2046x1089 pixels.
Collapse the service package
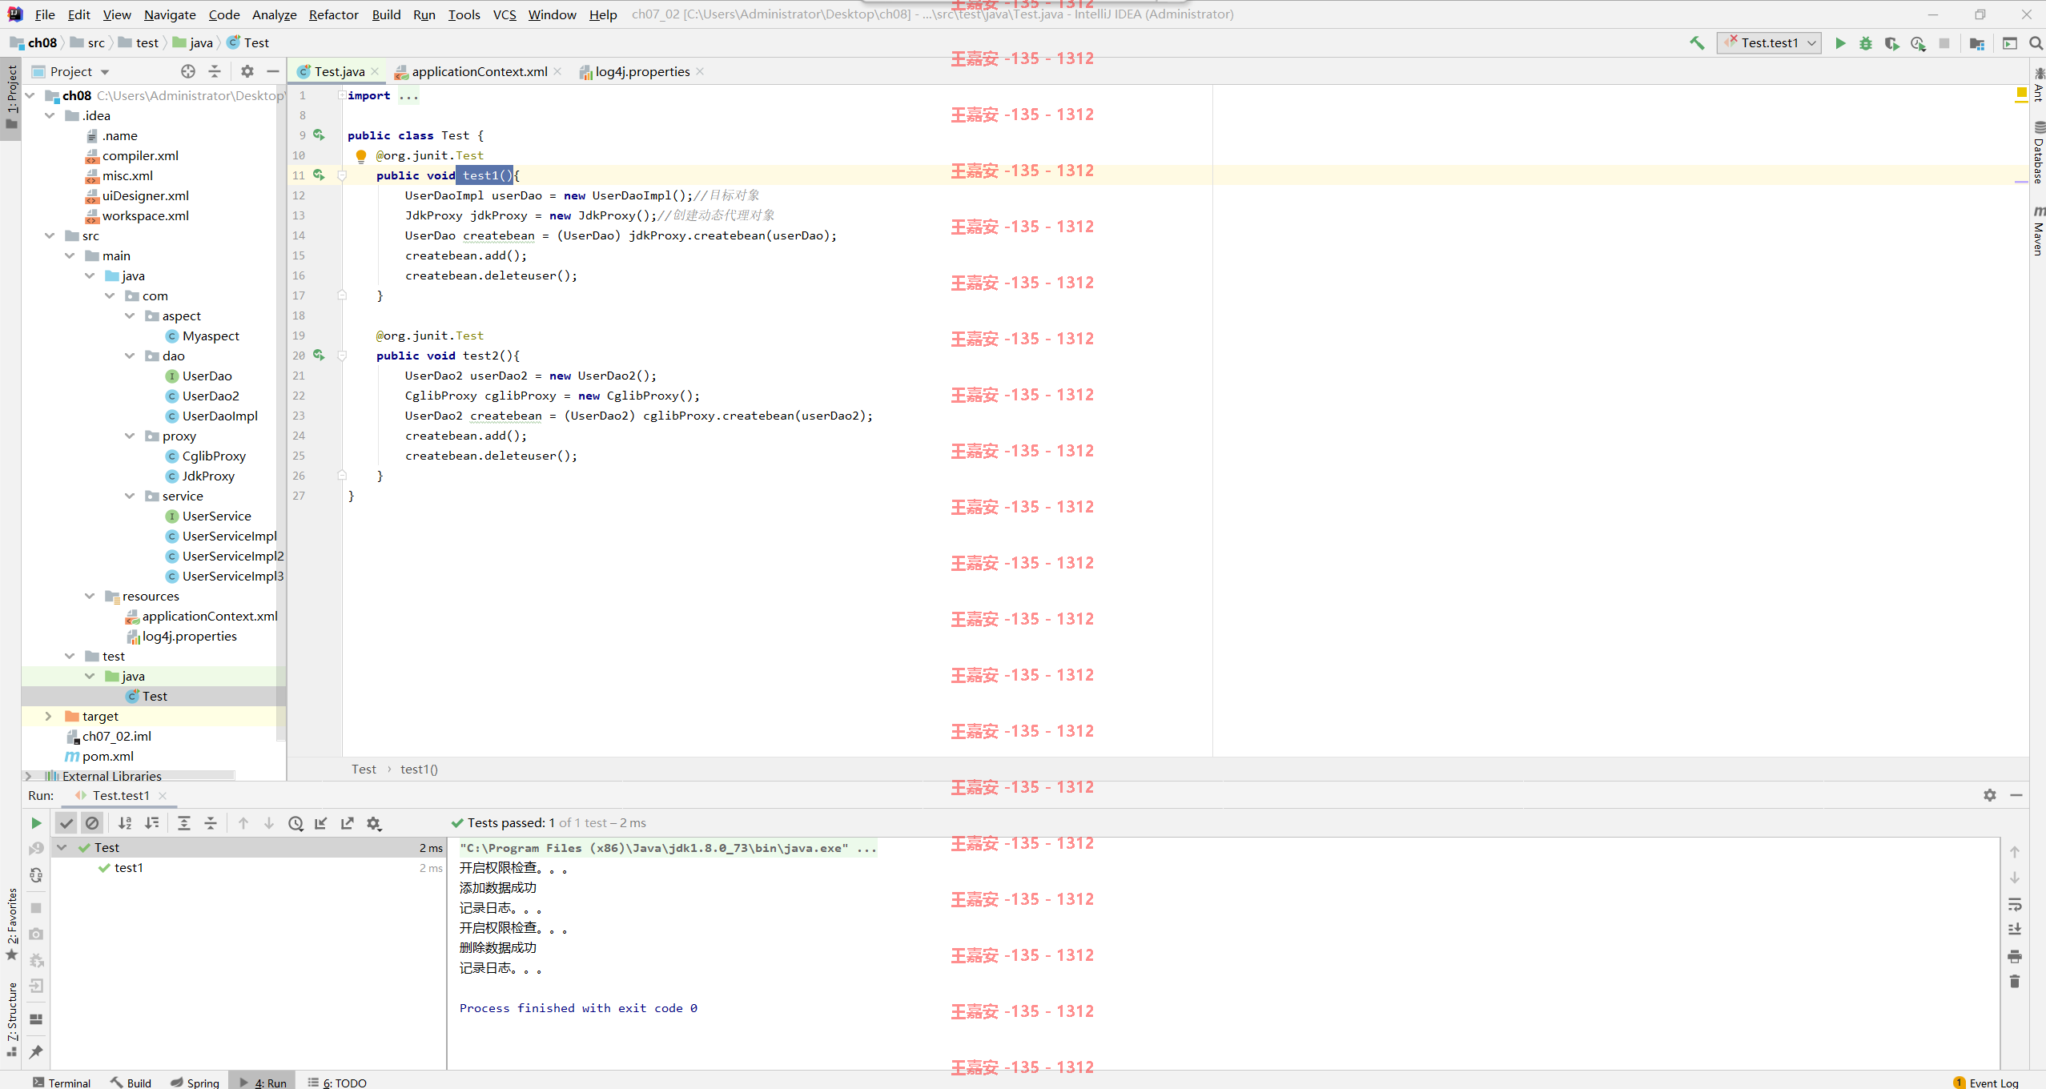[x=130, y=496]
